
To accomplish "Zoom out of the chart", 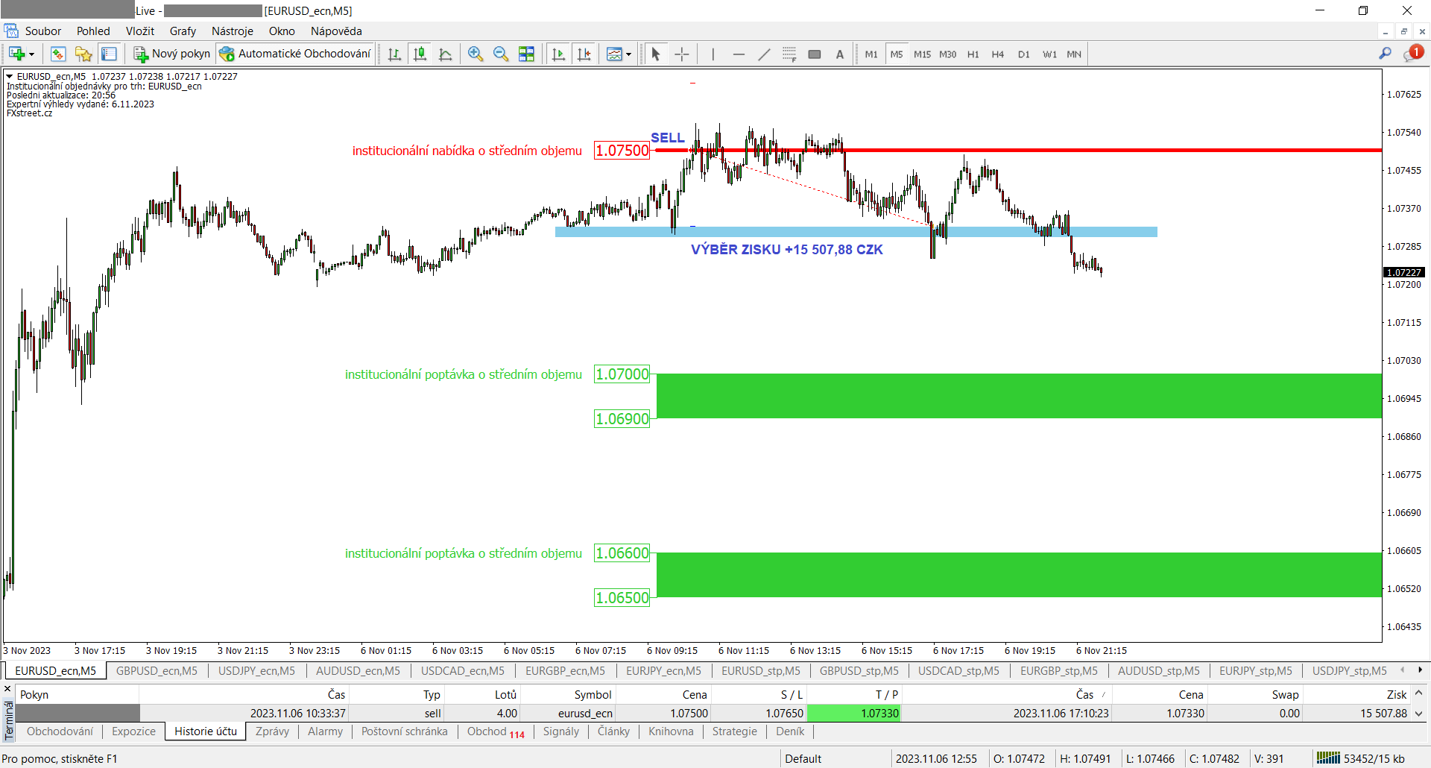I will [x=501, y=54].
